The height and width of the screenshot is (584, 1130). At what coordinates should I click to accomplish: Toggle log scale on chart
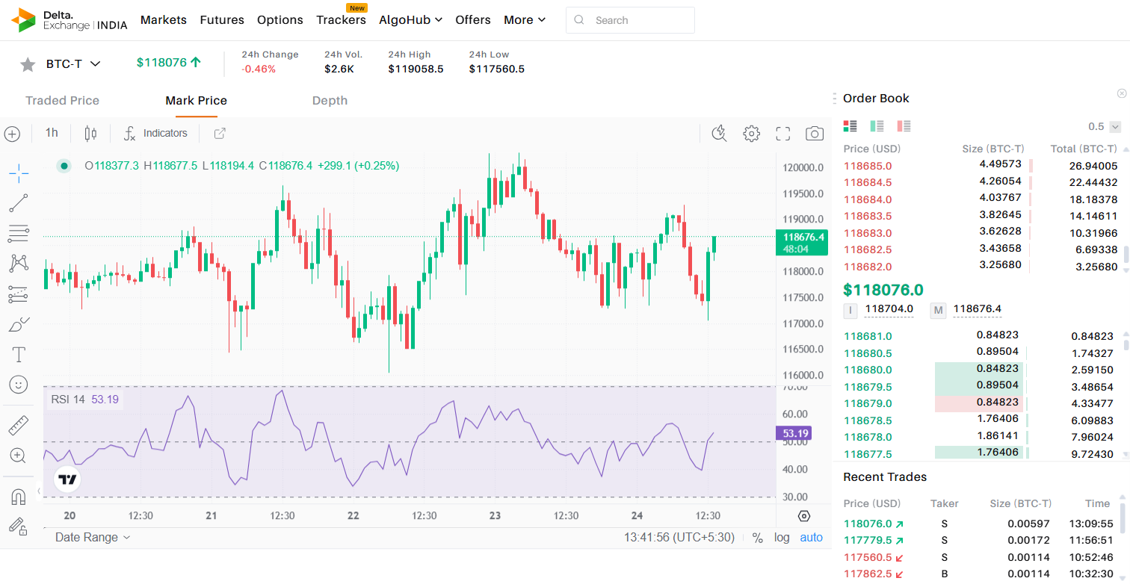coord(781,538)
